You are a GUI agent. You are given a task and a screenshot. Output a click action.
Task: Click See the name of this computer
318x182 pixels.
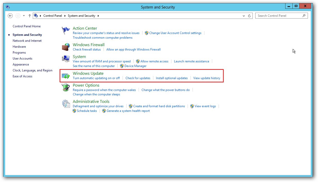coord(94,66)
